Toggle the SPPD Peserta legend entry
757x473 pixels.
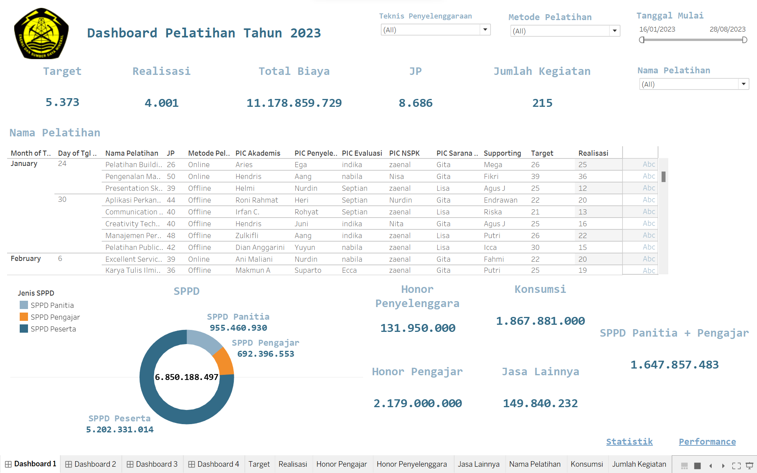[x=54, y=329]
